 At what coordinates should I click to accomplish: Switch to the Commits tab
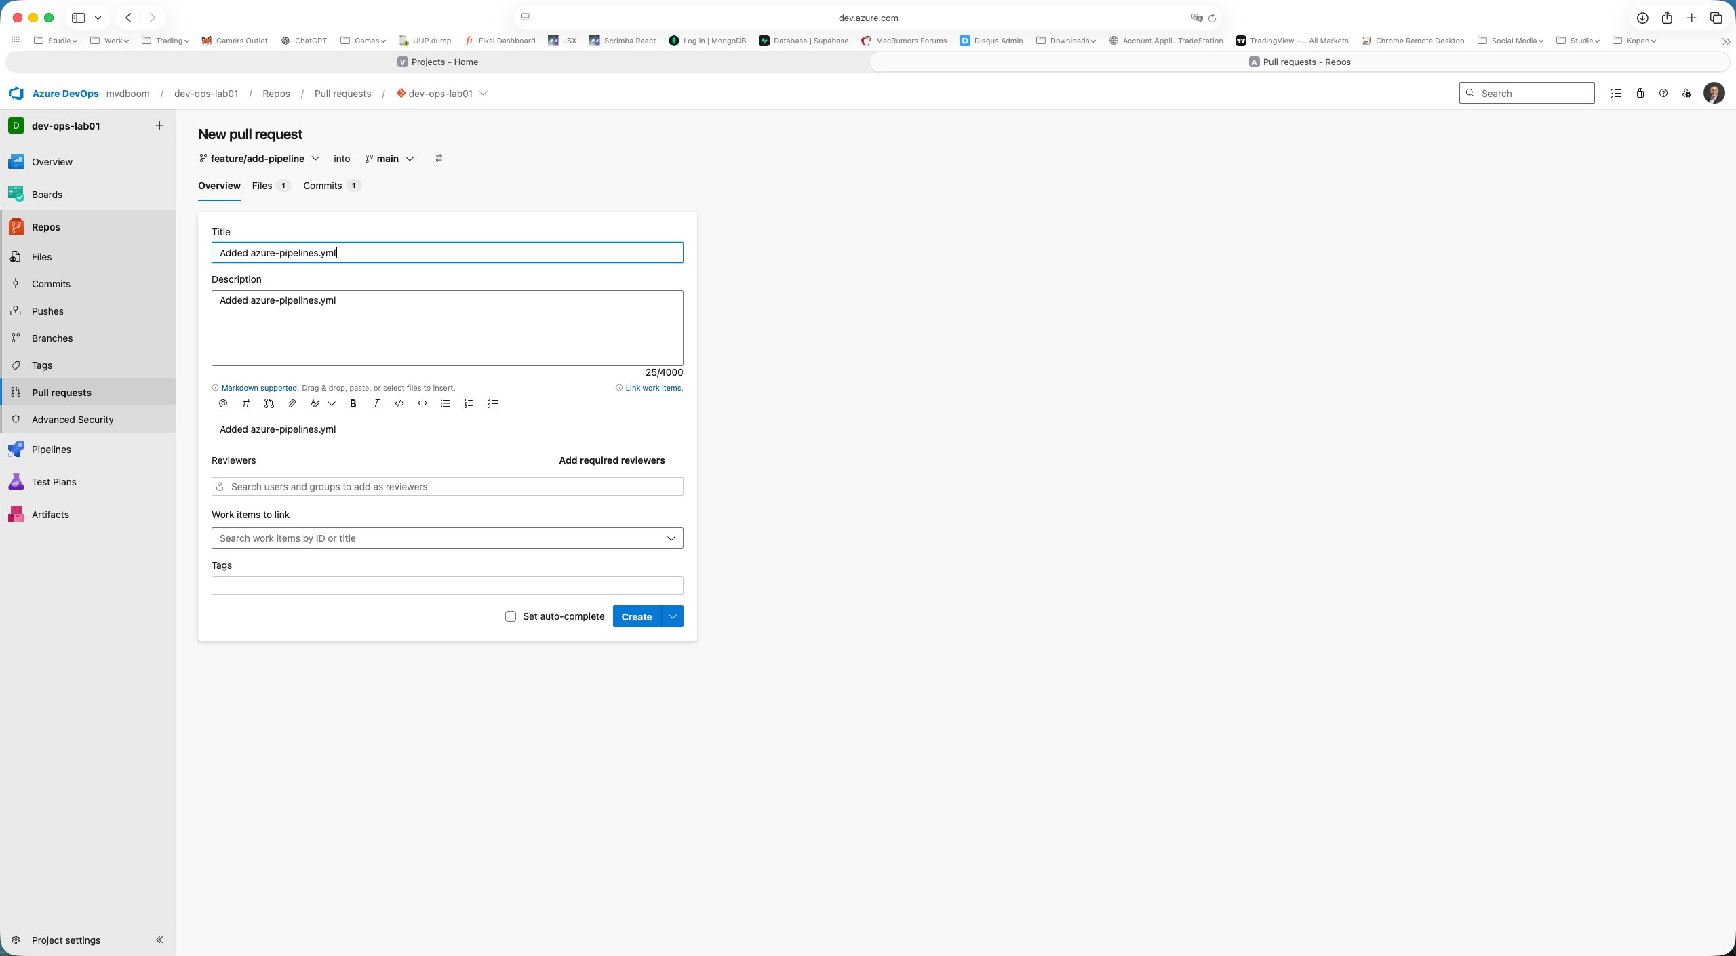click(x=323, y=186)
